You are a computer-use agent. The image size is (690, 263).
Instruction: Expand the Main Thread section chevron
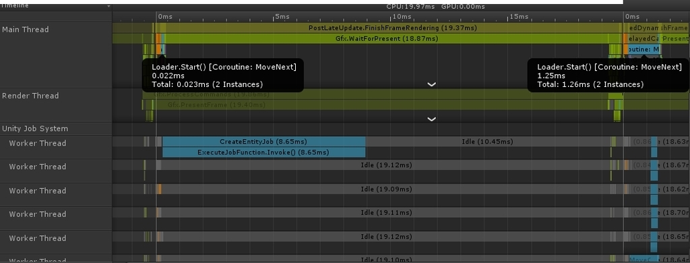[432, 84]
